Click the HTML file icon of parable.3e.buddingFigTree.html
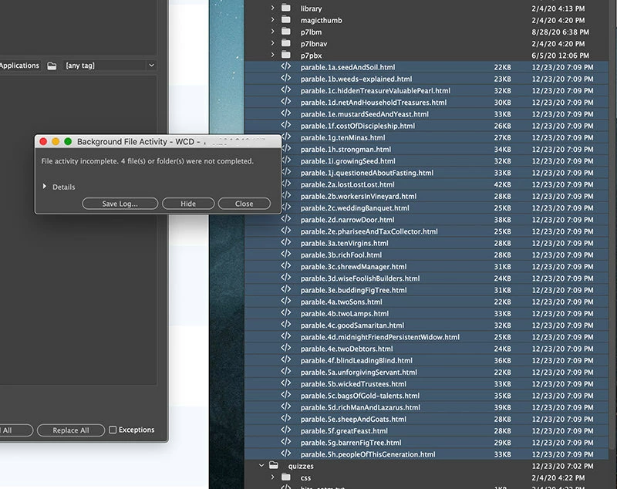The image size is (617, 489). pos(286,290)
